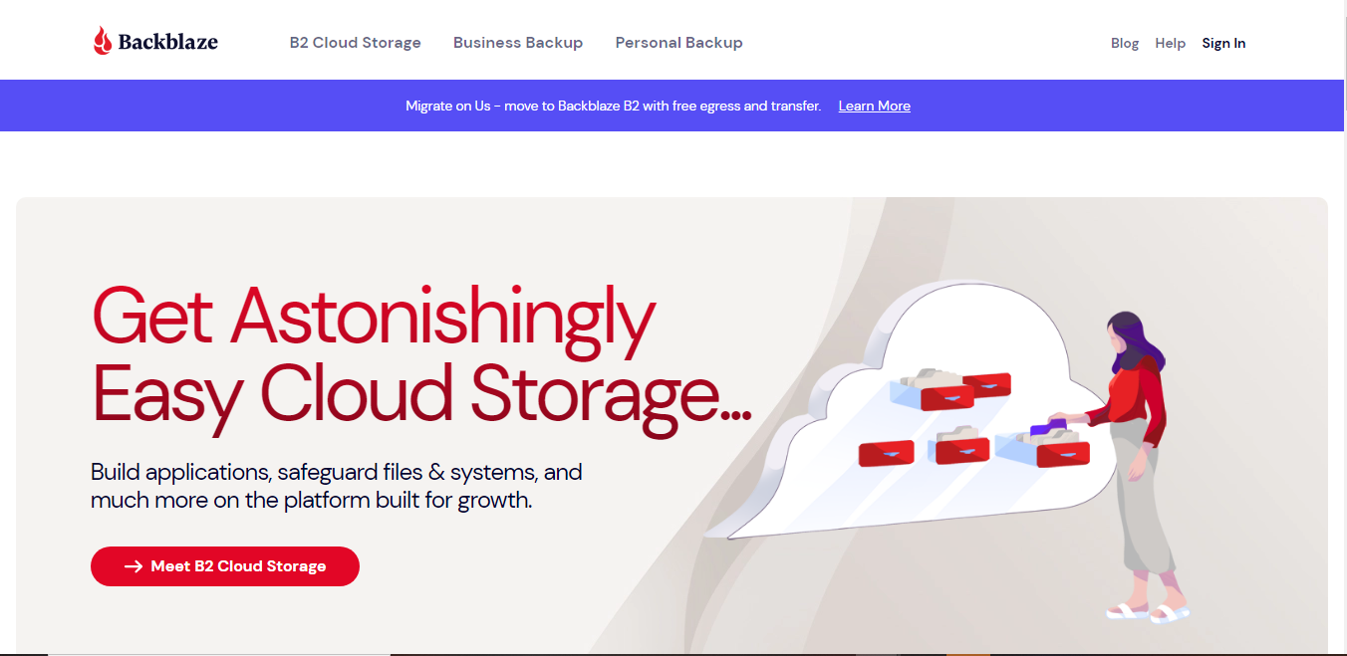Image resolution: width=1347 pixels, height=656 pixels.
Task: Click Sign In in the header
Action: (x=1223, y=43)
